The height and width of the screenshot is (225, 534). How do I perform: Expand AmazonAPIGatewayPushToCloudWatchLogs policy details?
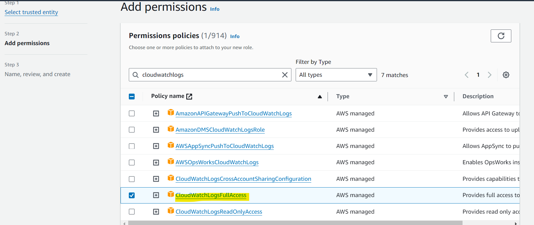[x=156, y=114]
